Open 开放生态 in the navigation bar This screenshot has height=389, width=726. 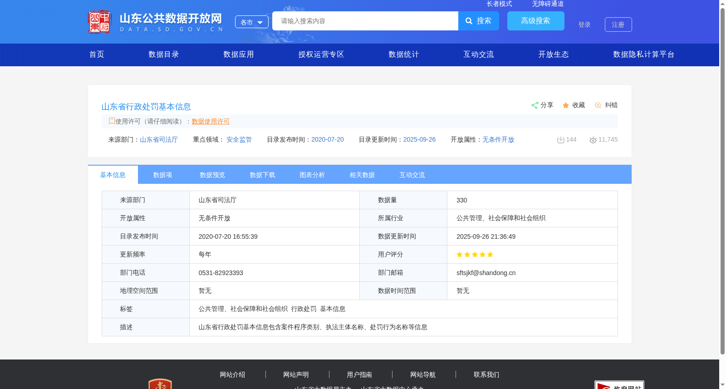554,54
